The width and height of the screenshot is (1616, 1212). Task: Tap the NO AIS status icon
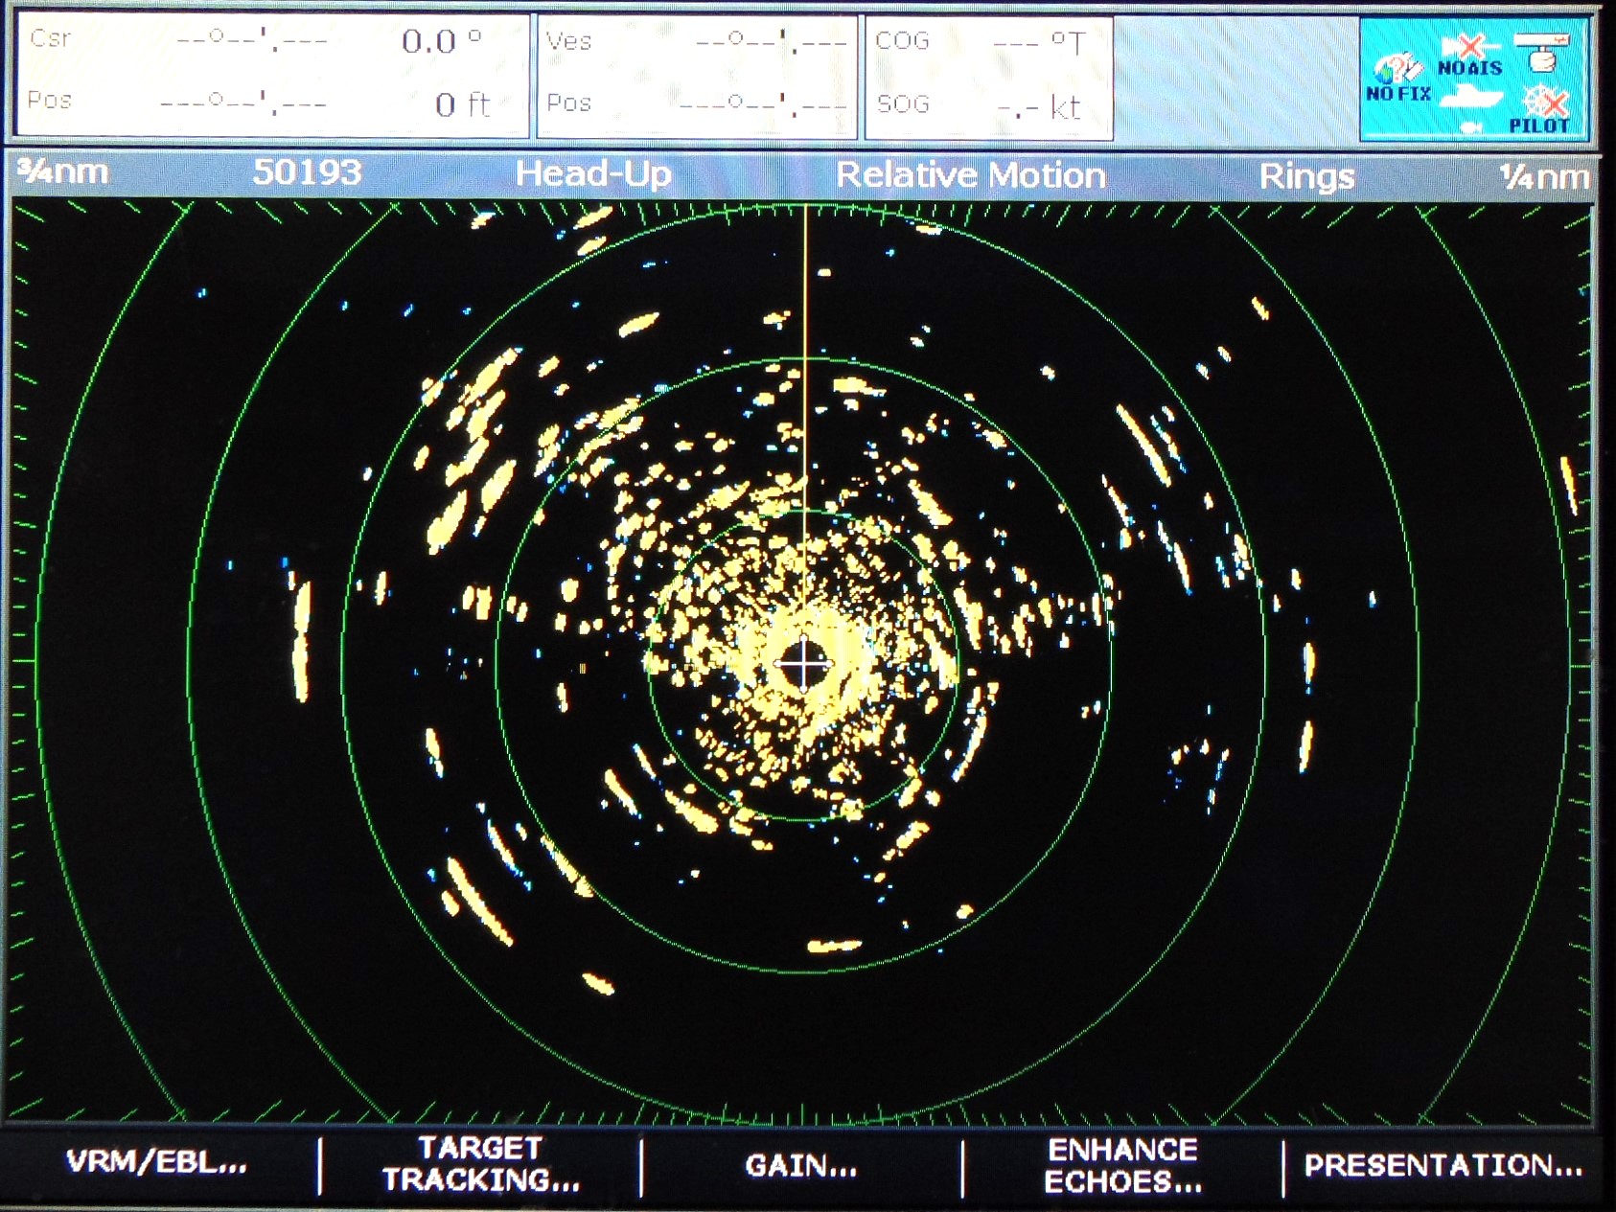point(1469,55)
